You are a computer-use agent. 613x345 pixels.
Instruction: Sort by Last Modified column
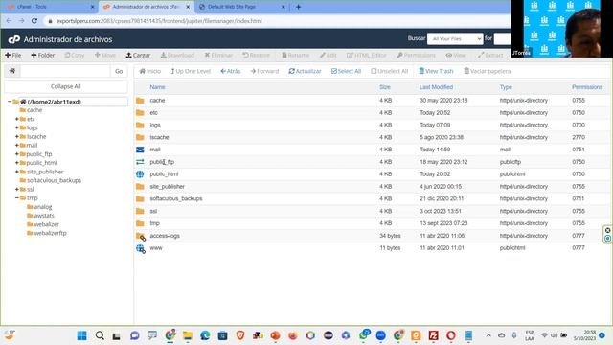tap(436, 87)
